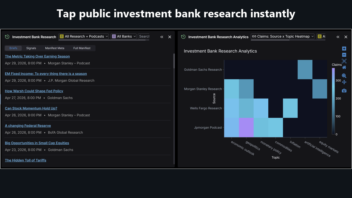Reset chart axes with the home icon
This screenshot has height=198, width=352.
[344, 67]
